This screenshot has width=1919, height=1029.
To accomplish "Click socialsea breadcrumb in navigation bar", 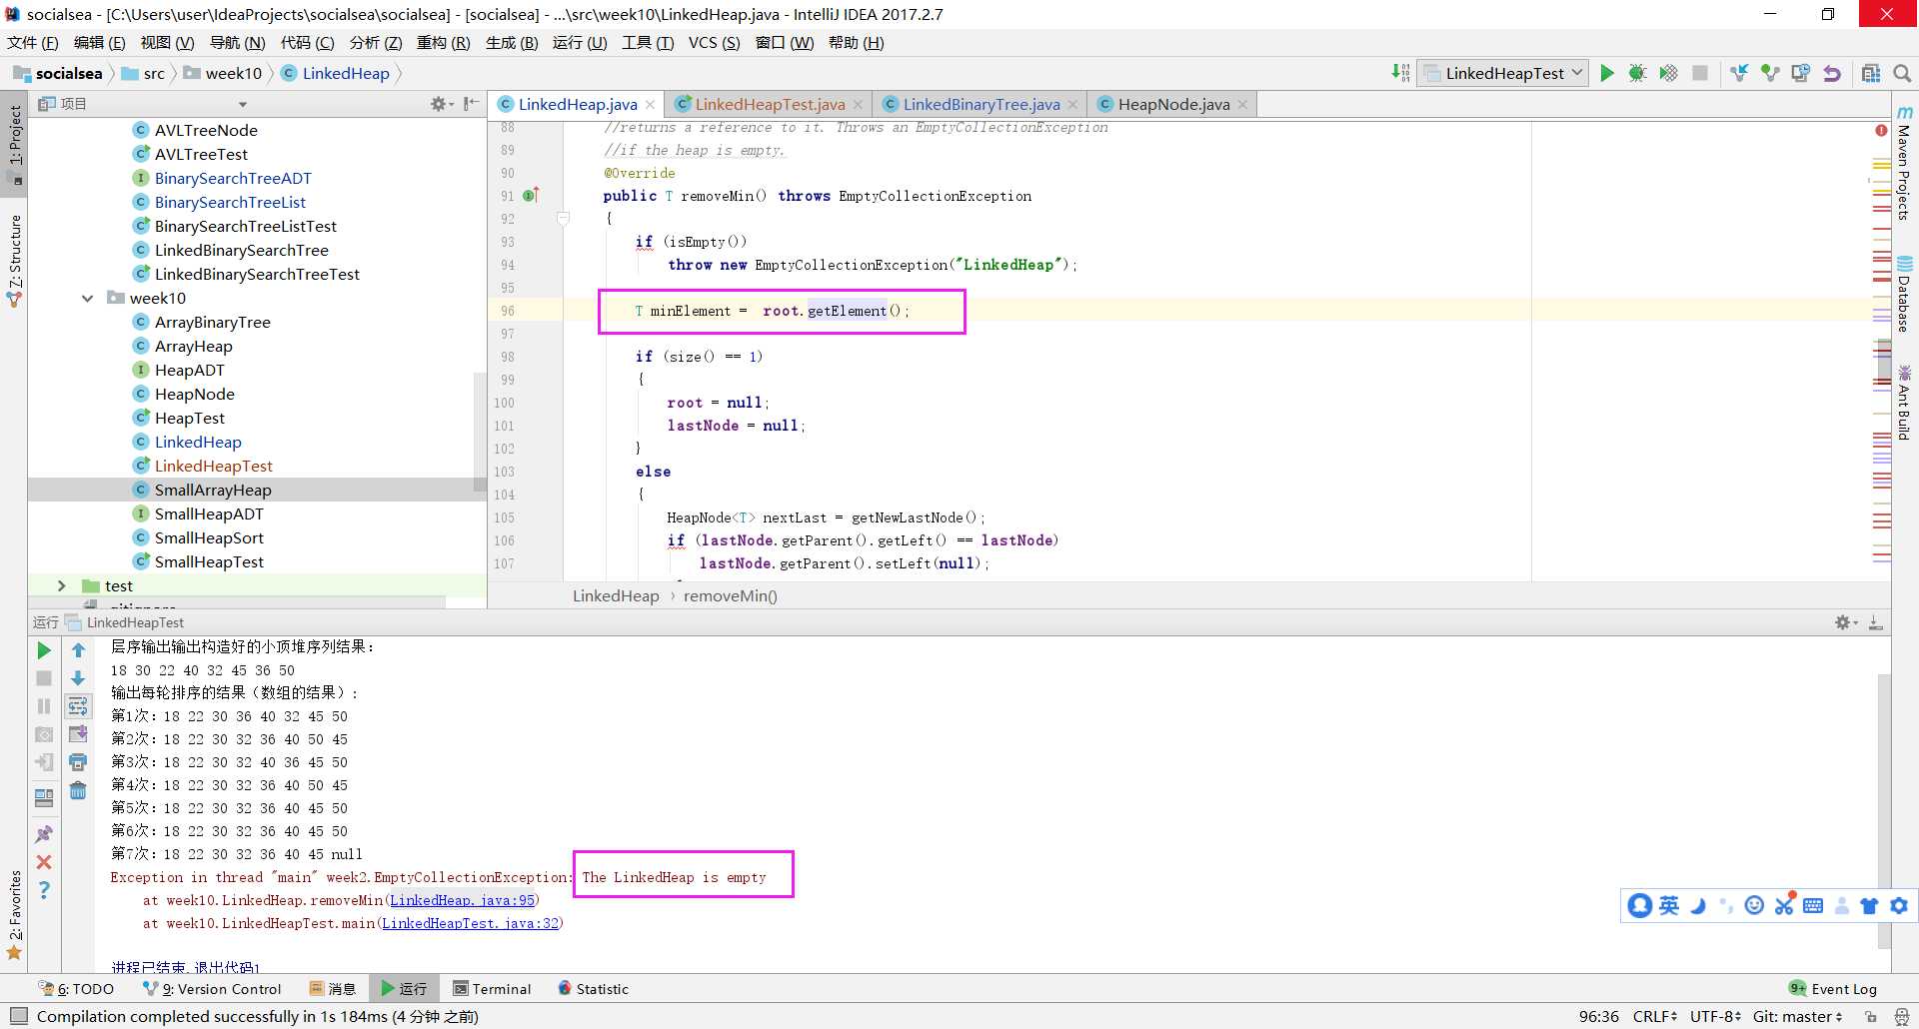I will [x=59, y=73].
